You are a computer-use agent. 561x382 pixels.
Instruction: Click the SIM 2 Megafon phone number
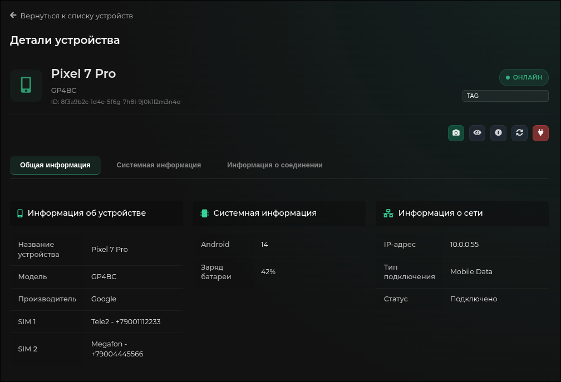tap(117, 349)
